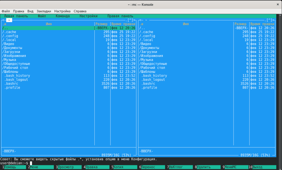Open the right panel history list [^]

(x=269, y=20)
